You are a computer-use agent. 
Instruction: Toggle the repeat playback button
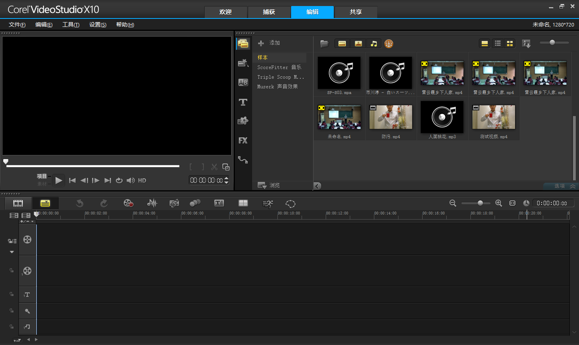pyautogui.click(x=119, y=180)
